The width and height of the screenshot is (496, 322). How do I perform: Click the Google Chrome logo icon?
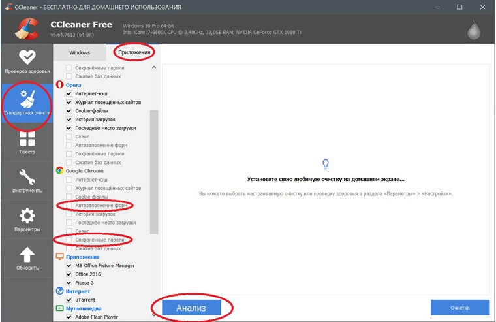(59, 170)
